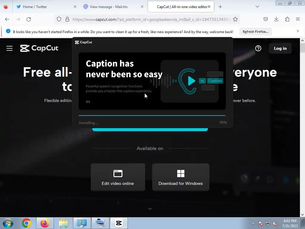The width and height of the screenshot is (305, 229).
Task: Open Chrome from the taskbar
Action: [x=27, y=223]
